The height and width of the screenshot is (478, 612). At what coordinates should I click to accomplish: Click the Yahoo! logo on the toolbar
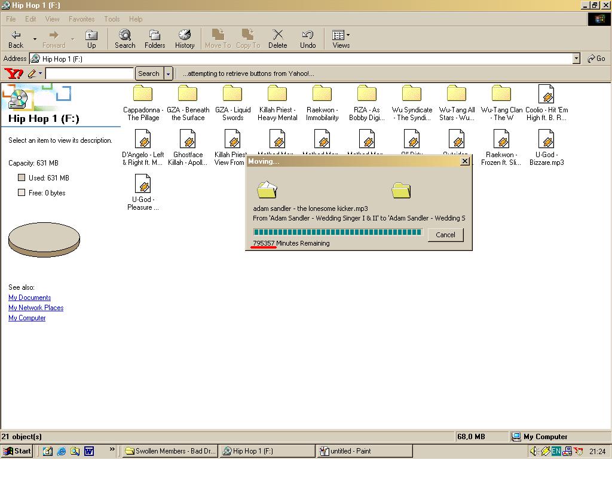click(14, 73)
